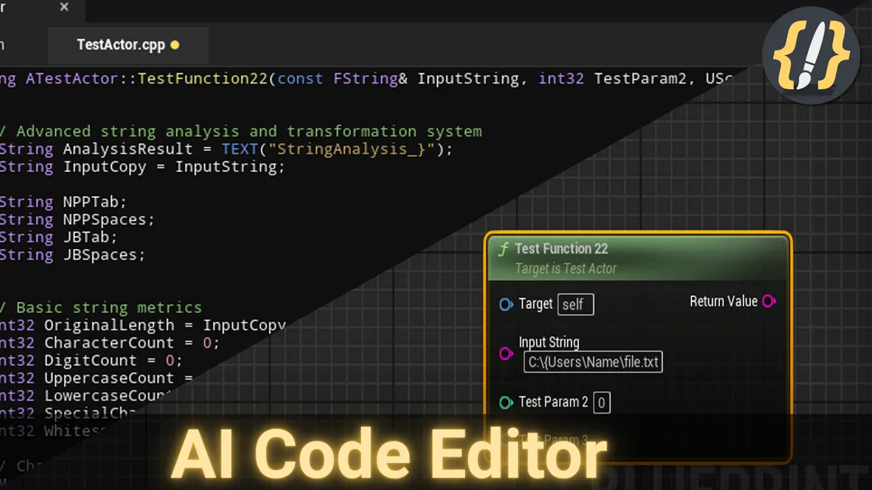Click the 'Basic string metrics' comment
872x490 pixels.
tap(101, 308)
